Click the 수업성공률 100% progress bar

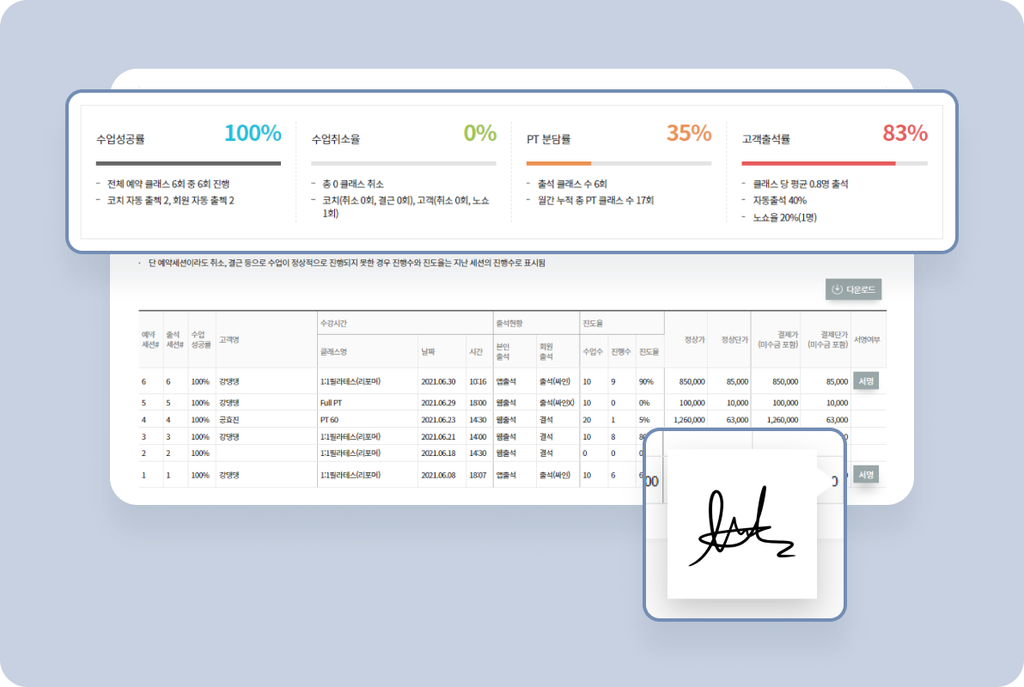coord(188,163)
